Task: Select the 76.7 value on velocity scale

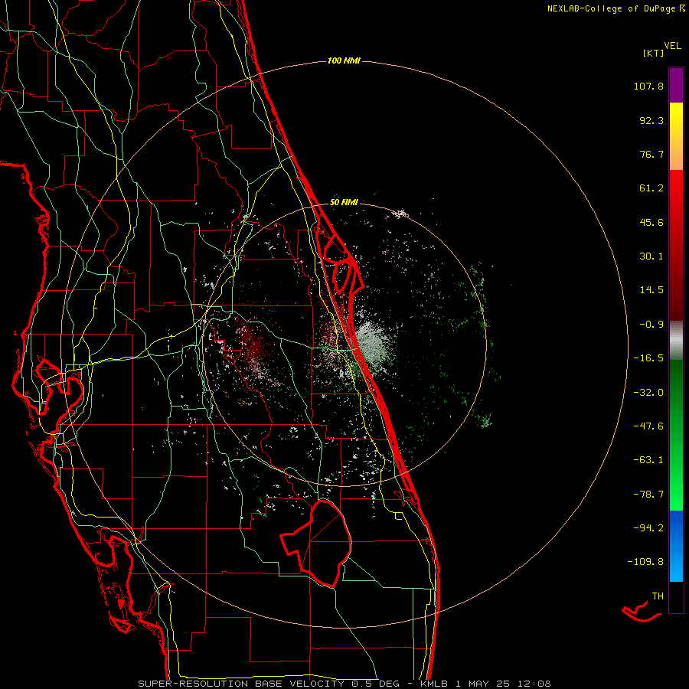Action: (651, 154)
